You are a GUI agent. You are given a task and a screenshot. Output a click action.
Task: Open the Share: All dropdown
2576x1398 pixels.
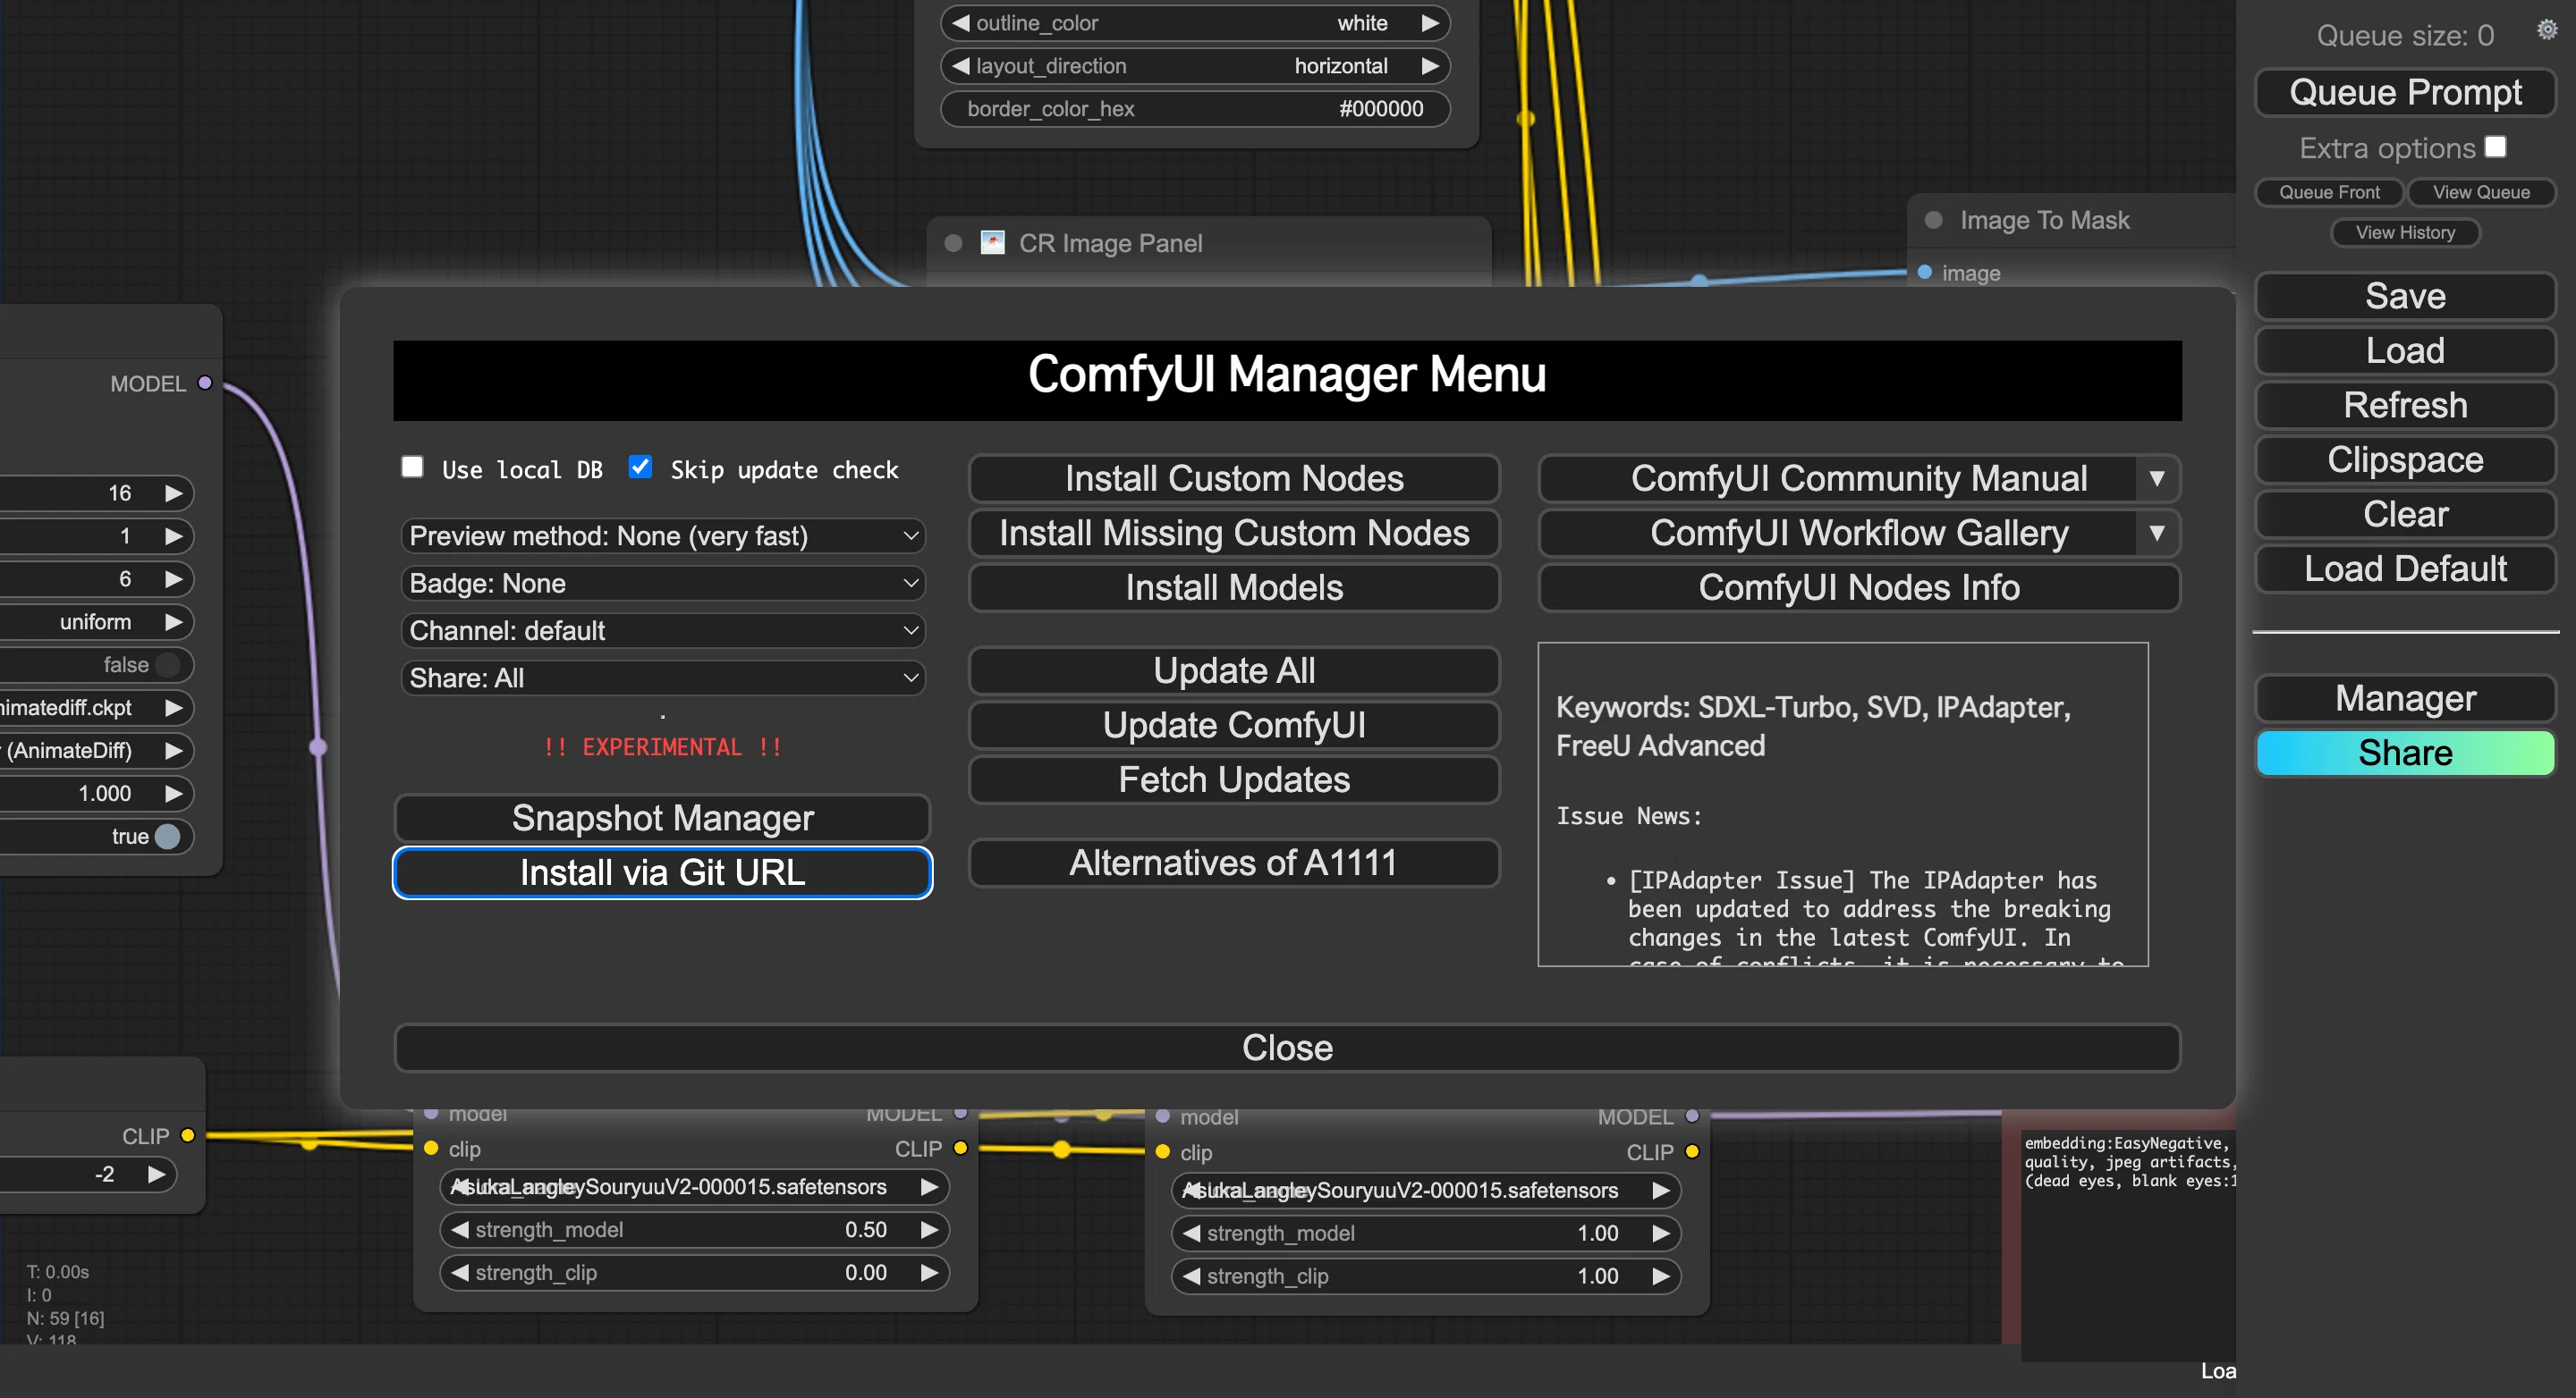(663, 678)
